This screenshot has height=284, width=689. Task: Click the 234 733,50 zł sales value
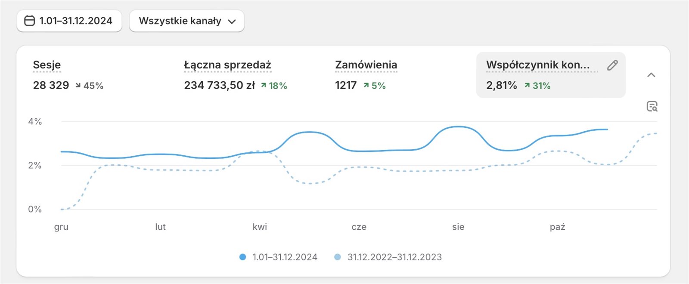click(x=220, y=85)
